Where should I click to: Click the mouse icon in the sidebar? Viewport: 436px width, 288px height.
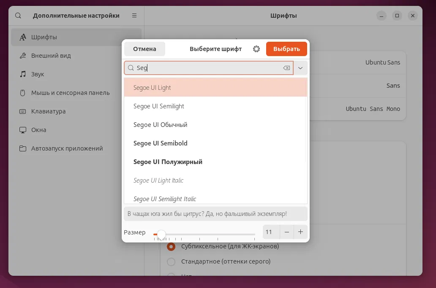click(23, 93)
